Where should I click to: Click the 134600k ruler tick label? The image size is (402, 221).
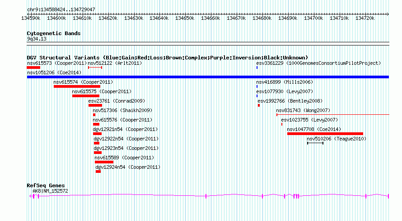click(x=56, y=18)
